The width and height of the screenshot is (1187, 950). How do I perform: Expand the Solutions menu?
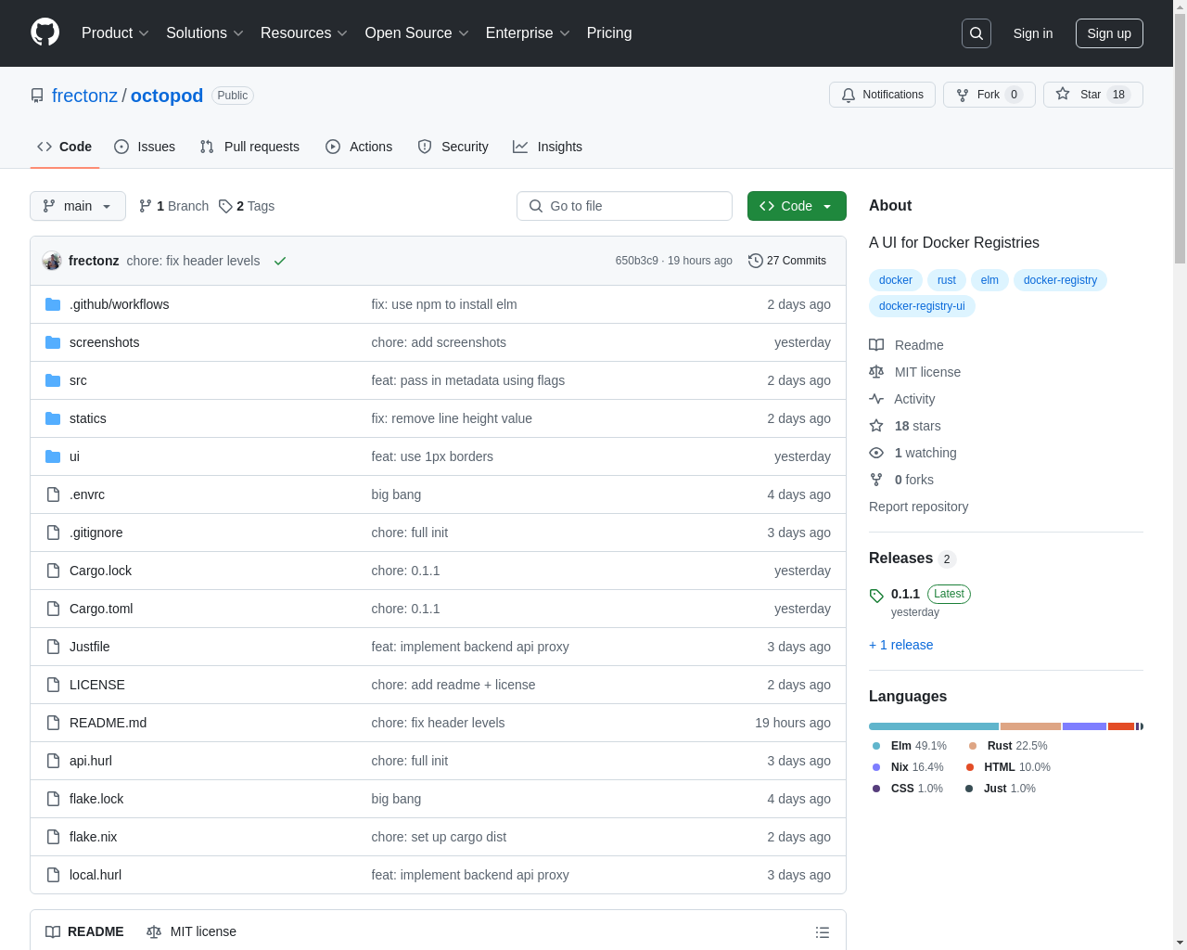pos(205,33)
